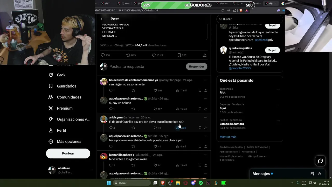The height and width of the screenshot is (187, 332).
Task: Click Mostrar más under trends
Action: (228, 137)
